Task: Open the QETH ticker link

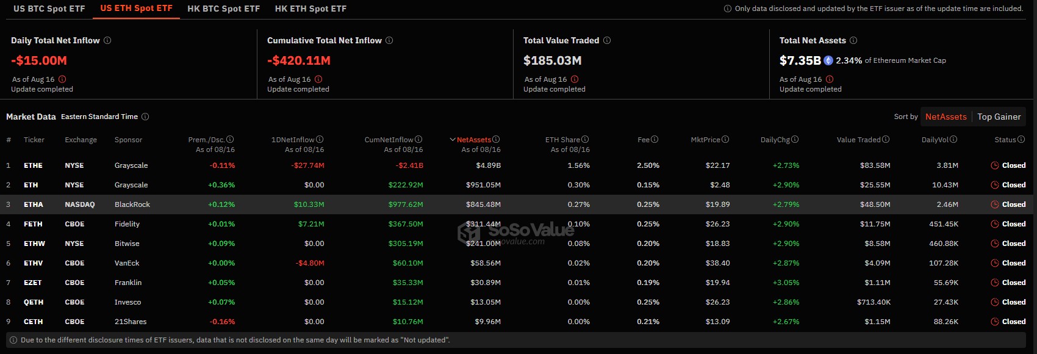Action: [x=34, y=302]
